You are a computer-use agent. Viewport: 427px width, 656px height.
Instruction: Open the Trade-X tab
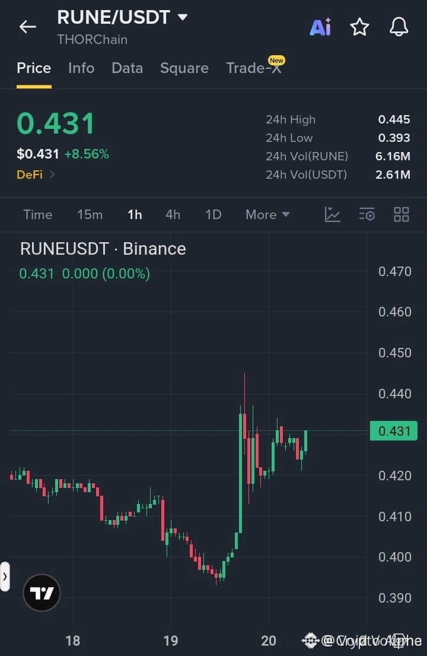pos(255,67)
